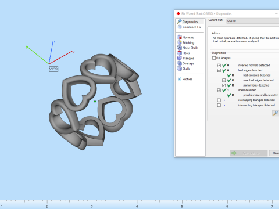Screen dimensions: 279x209
Task: Enable the Full Analysis checkbox
Action: (214, 58)
